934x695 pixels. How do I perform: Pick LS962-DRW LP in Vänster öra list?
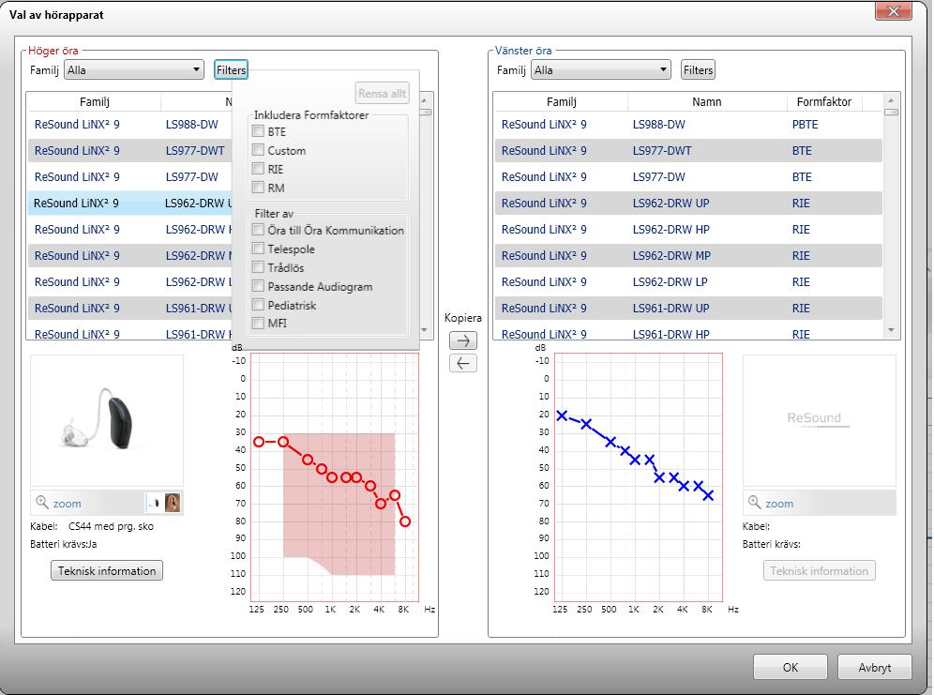(x=688, y=281)
